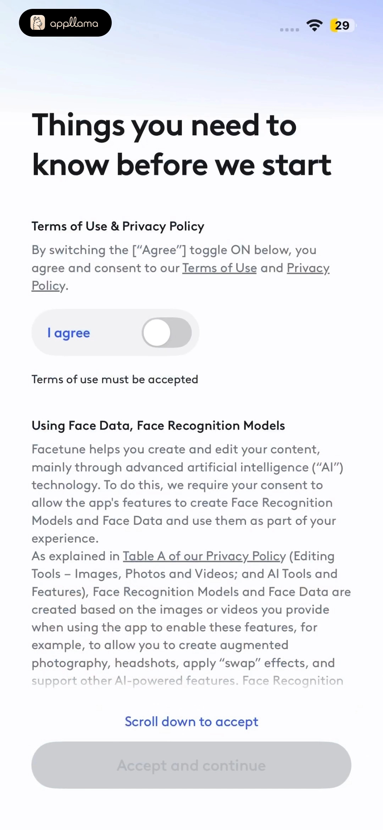This screenshot has height=830, width=383.
Task: Open the Terms of Use link
Action: click(220, 268)
